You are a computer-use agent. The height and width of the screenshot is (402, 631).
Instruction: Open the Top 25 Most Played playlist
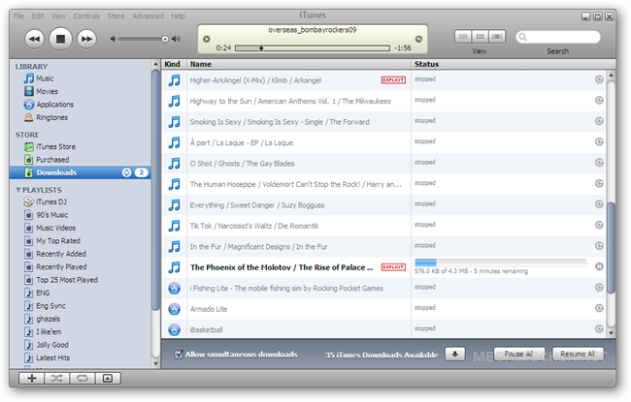pyautogui.click(x=67, y=280)
